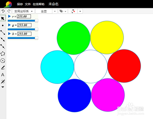
Task: Click the colorful app logo
Action: point(8,4)
